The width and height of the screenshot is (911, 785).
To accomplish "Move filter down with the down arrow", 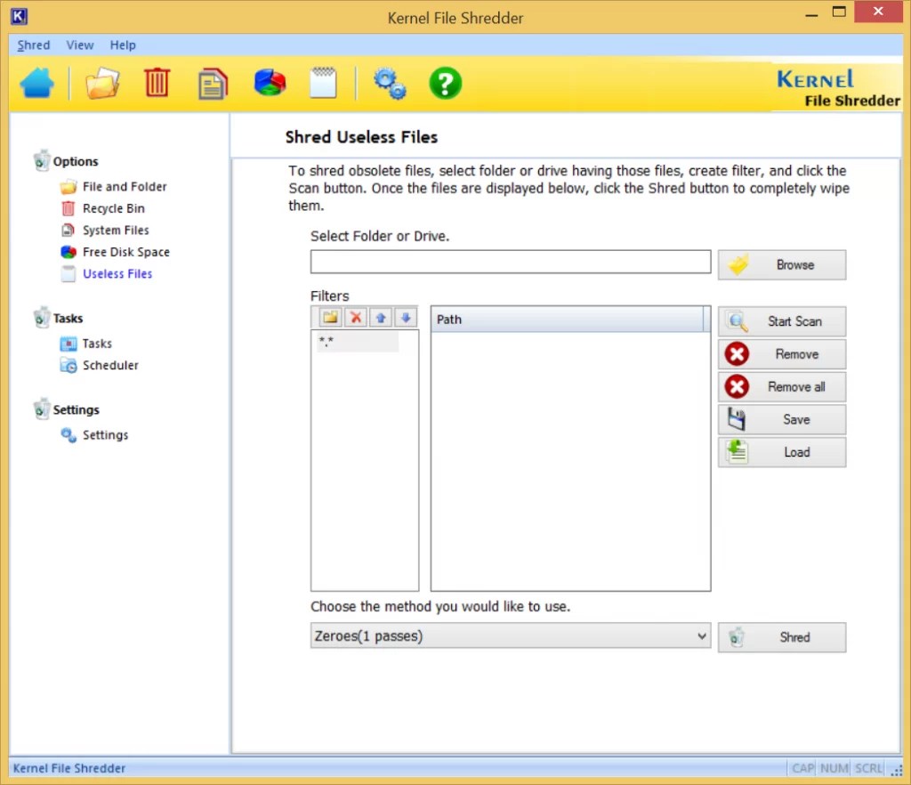I will tap(406, 317).
